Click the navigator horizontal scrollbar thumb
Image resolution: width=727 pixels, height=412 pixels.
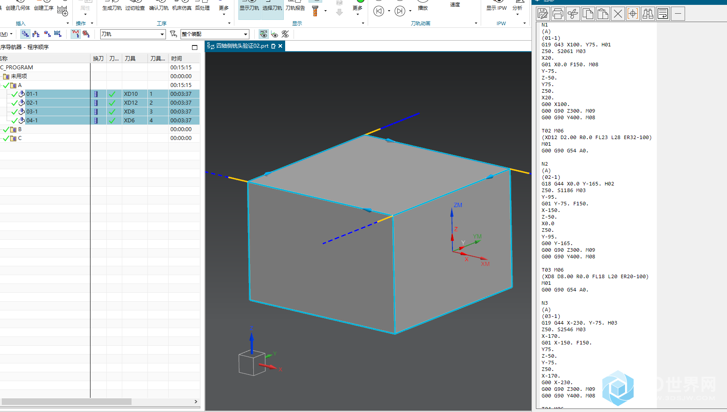tap(66, 401)
